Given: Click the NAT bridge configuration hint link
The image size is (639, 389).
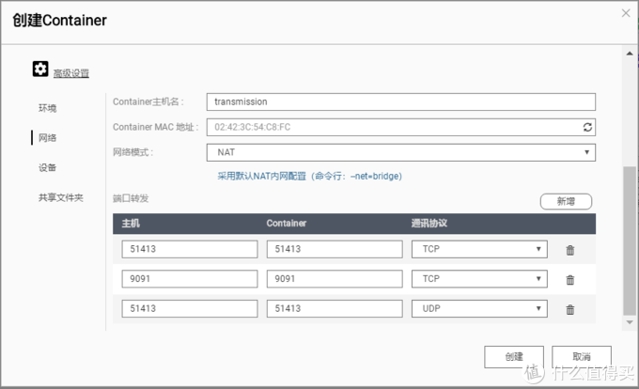Looking at the screenshot, I should (x=310, y=176).
